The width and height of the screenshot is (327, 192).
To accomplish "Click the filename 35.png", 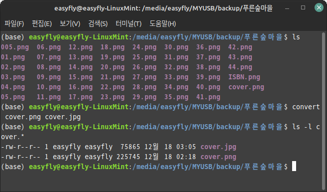I will click(x=176, y=97).
